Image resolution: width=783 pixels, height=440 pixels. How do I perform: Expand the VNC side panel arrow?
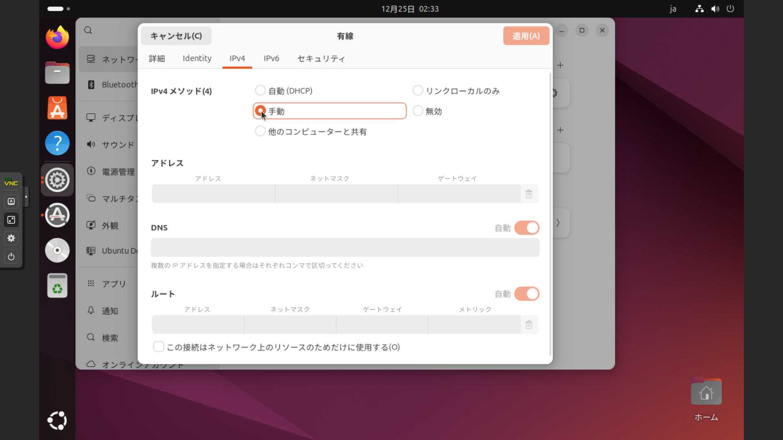tap(26, 197)
